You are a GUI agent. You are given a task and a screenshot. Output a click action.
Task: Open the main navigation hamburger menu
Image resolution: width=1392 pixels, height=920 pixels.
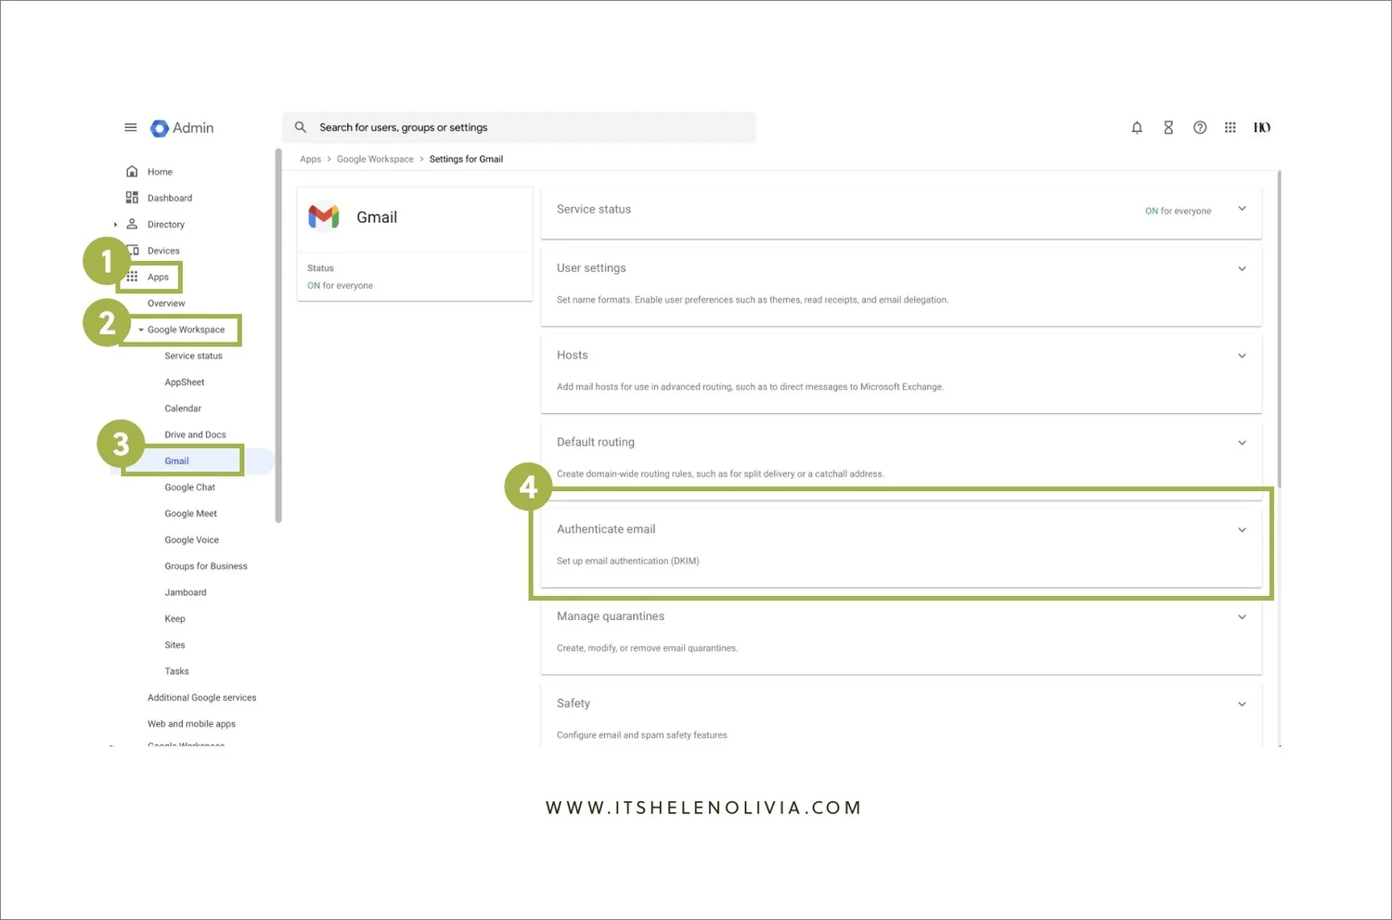(x=130, y=127)
